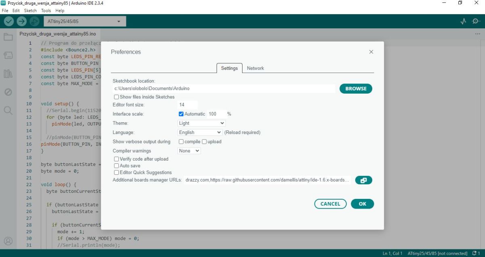485x257 pixels.
Task: Click the #include <Bounce2.h> code line
Action: pos(68,50)
